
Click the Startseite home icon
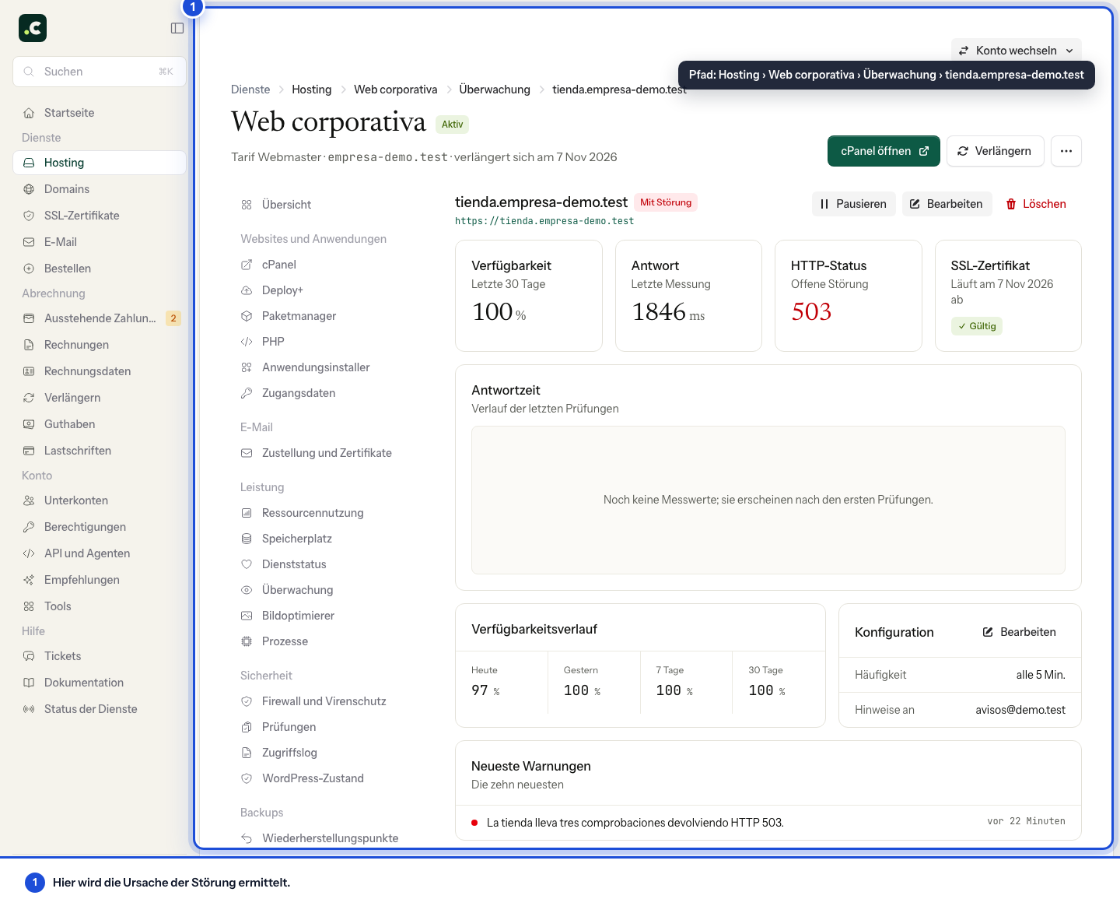click(29, 113)
